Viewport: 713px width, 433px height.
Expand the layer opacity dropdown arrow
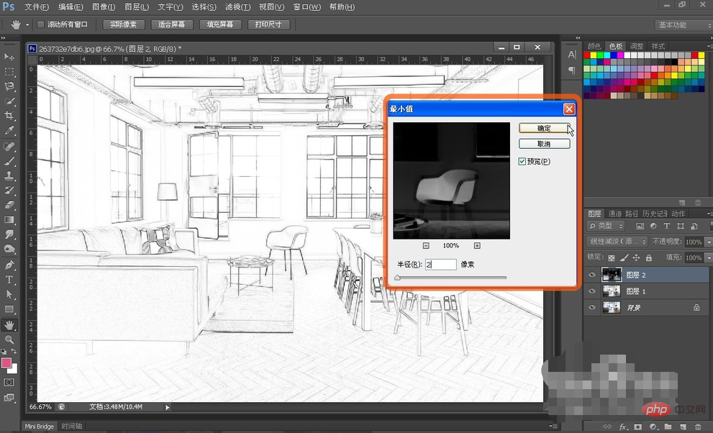click(x=709, y=242)
